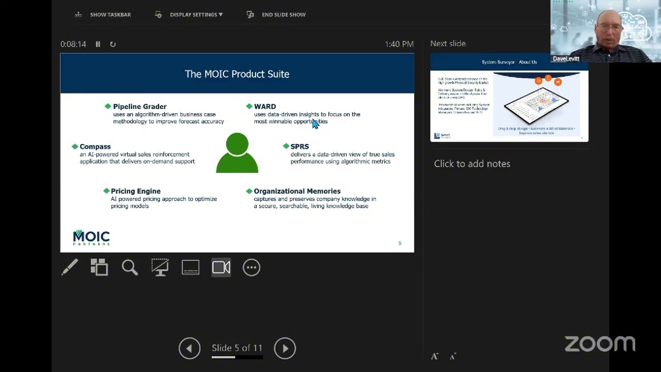Click the Dave Levitt video thumbnail
Screen dimensions: 661x372
pyautogui.click(x=606, y=31)
